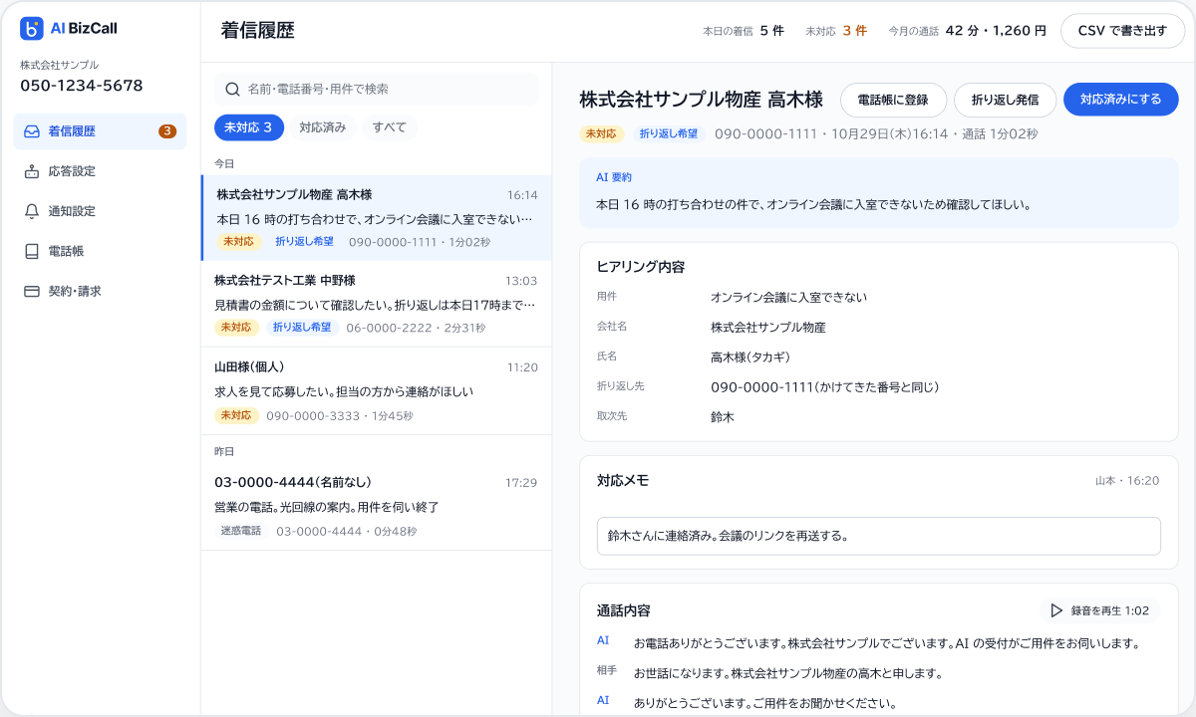Click 折り返し希望 tag on 中野様 row
Viewport: 1196px width, 717px height.
[302, 328]
